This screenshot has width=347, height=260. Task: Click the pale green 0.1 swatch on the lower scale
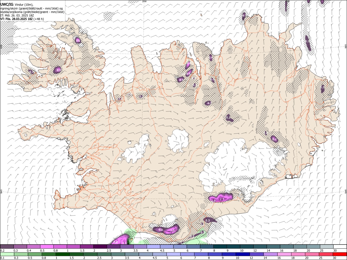tap(7, 254)
